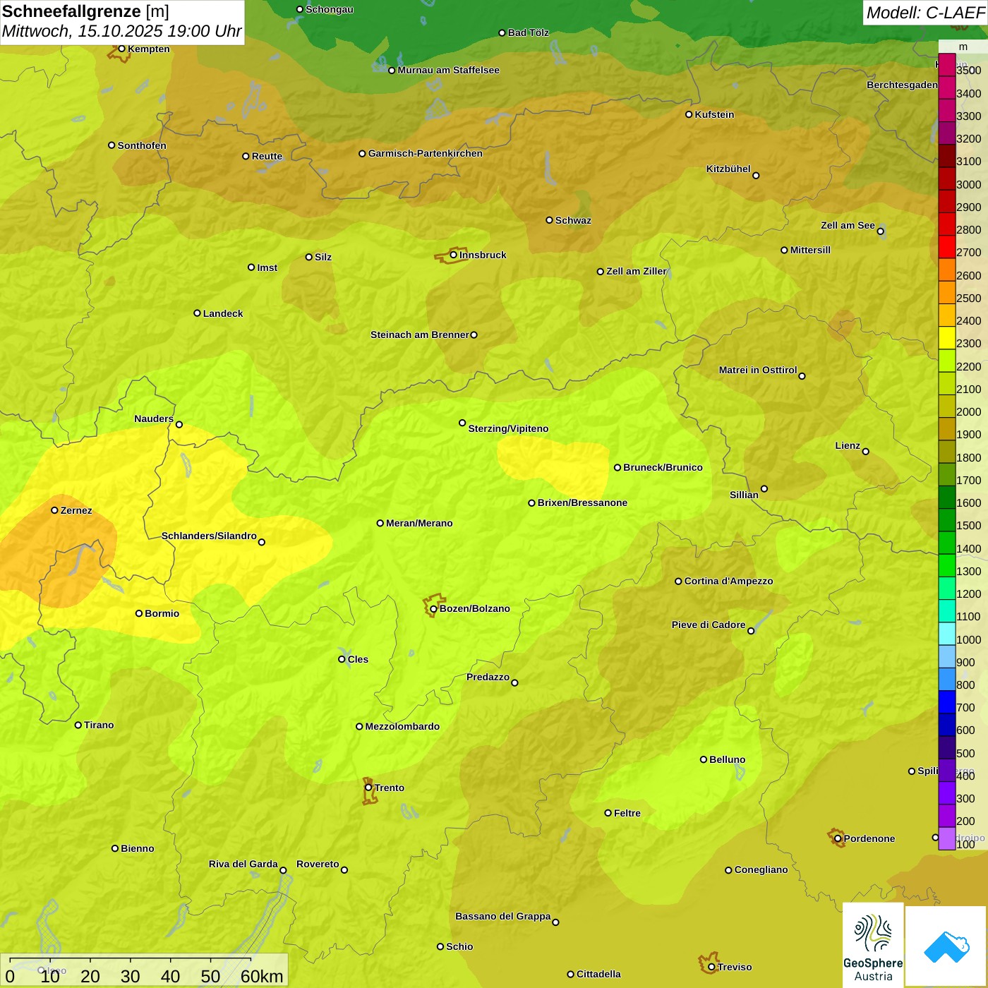Screen dimensions: 988x988
Task: Click the '2000' legend value
Action: click(968, 411)
